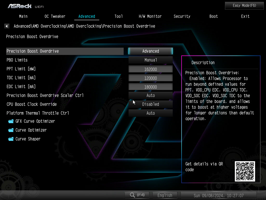The height and width of the screenshot is (200, 266).
Task: Open Curve Shaper submenu text
Action: 28,139
